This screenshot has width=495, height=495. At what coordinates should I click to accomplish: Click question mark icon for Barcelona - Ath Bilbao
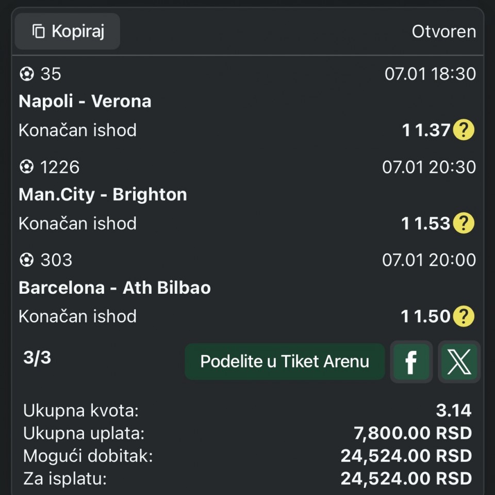[463, 316]
